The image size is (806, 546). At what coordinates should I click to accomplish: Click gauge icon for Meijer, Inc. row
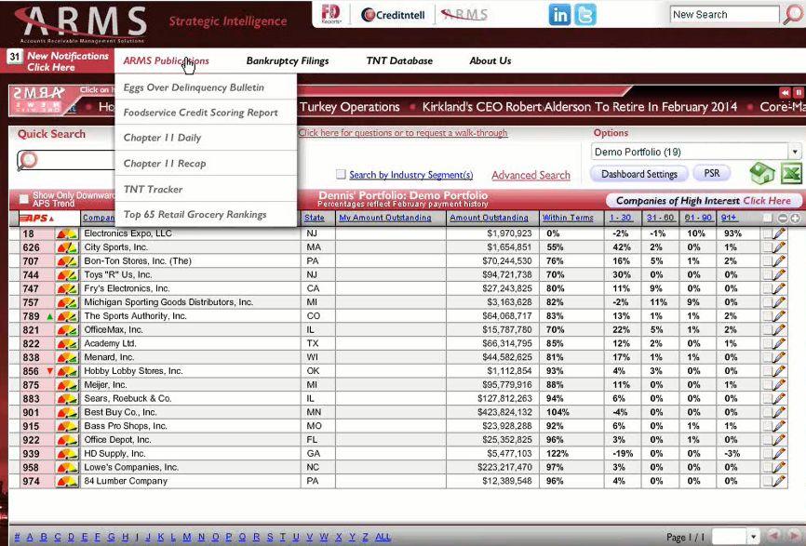click(x=67, y=385)
